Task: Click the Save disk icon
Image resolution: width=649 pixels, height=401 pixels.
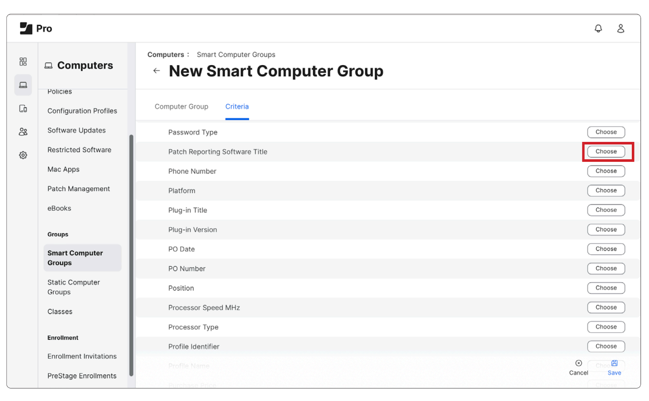Action: [x=614, y=363]
